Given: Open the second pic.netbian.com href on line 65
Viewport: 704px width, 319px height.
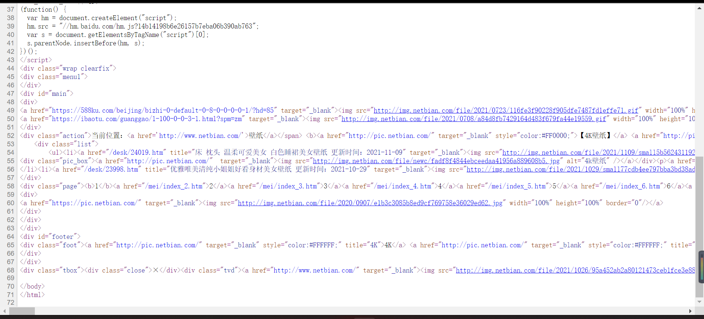Looking at the screenshot, I should (x=483, y=245).
